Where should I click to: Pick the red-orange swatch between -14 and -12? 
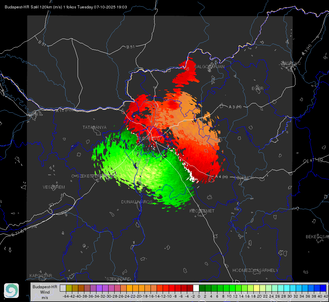tap(160, 288)
